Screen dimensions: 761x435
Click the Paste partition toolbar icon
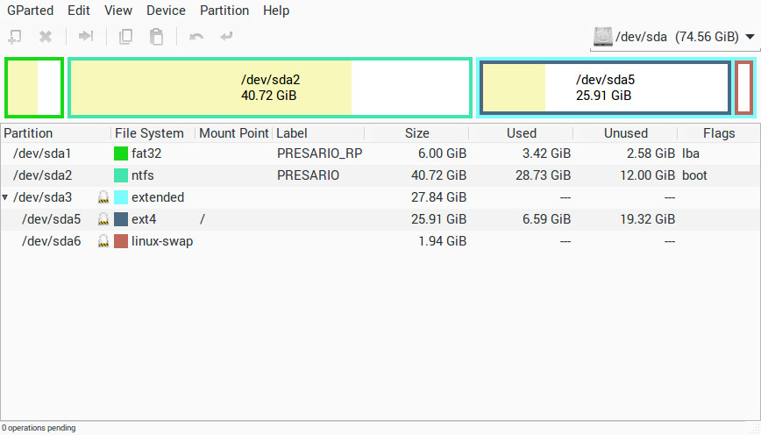pos(156,37)
